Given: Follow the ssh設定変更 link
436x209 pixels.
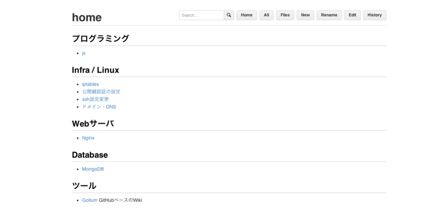Looking at the screenshot, I should 95,99.
